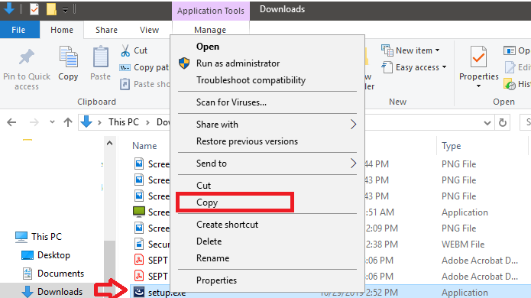
Task: Click the Paste clipboard icon in ribbon
Action: 101,57
